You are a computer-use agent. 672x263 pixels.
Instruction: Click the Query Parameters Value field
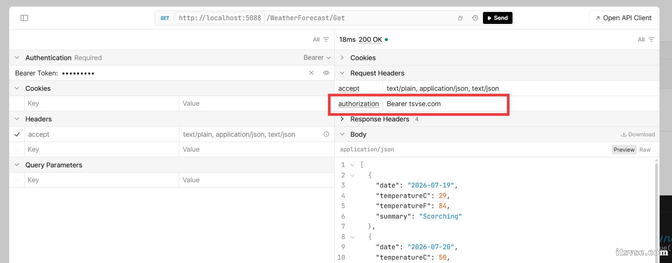(x=256, y=180)
